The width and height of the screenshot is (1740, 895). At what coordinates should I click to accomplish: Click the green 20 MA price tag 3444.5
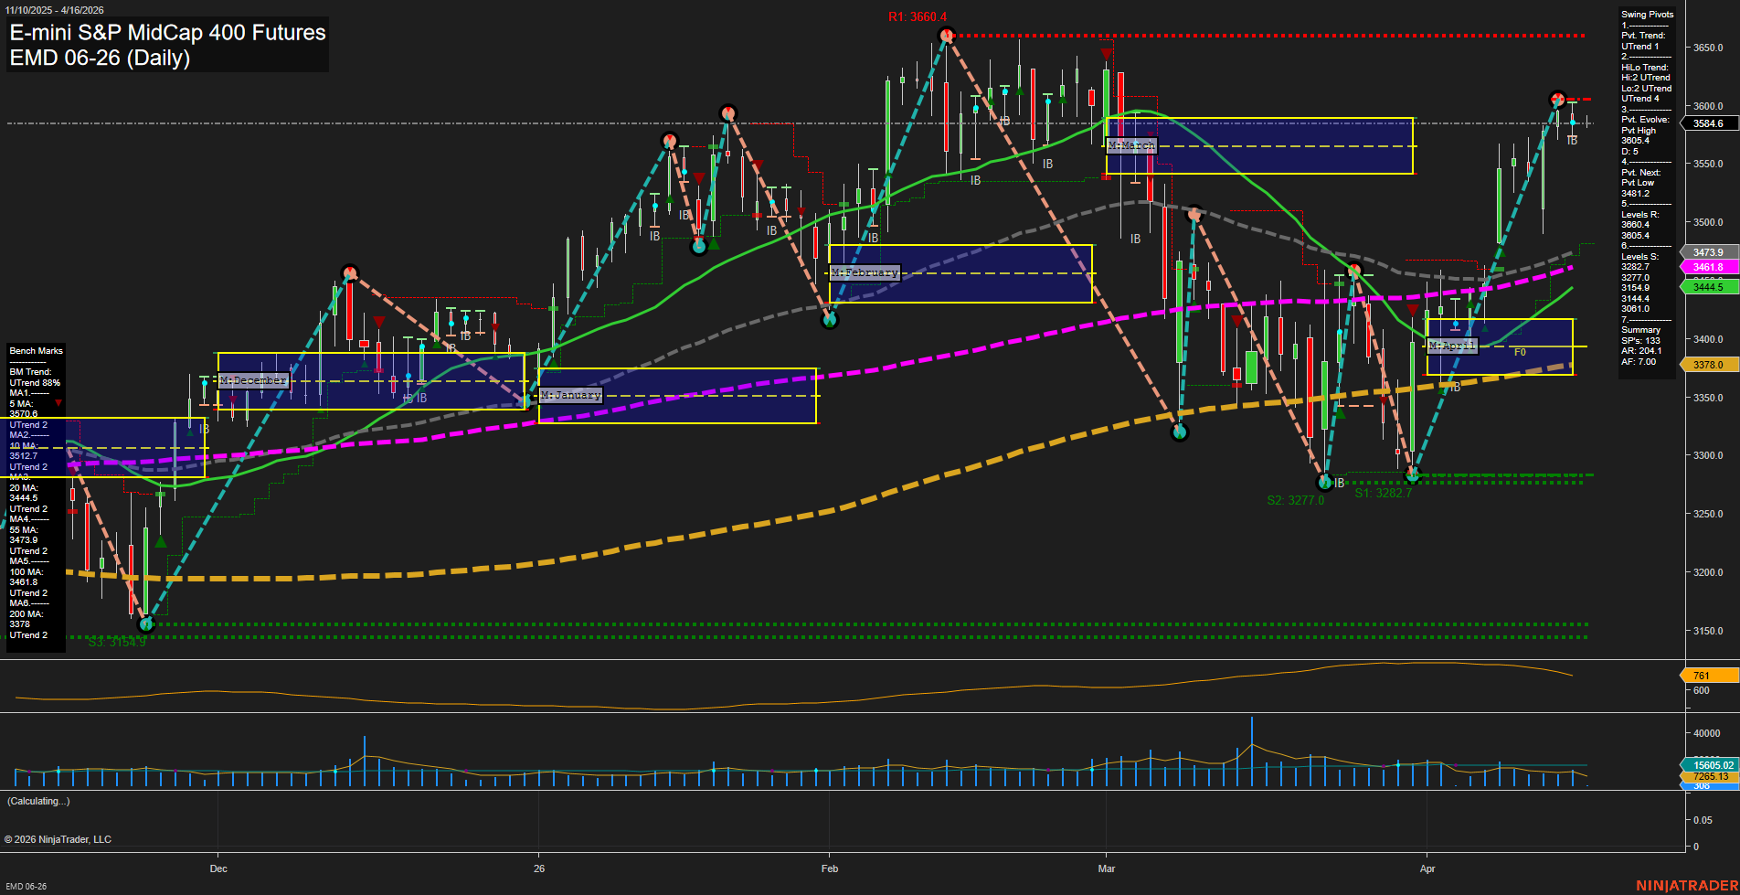[1707, 287]
